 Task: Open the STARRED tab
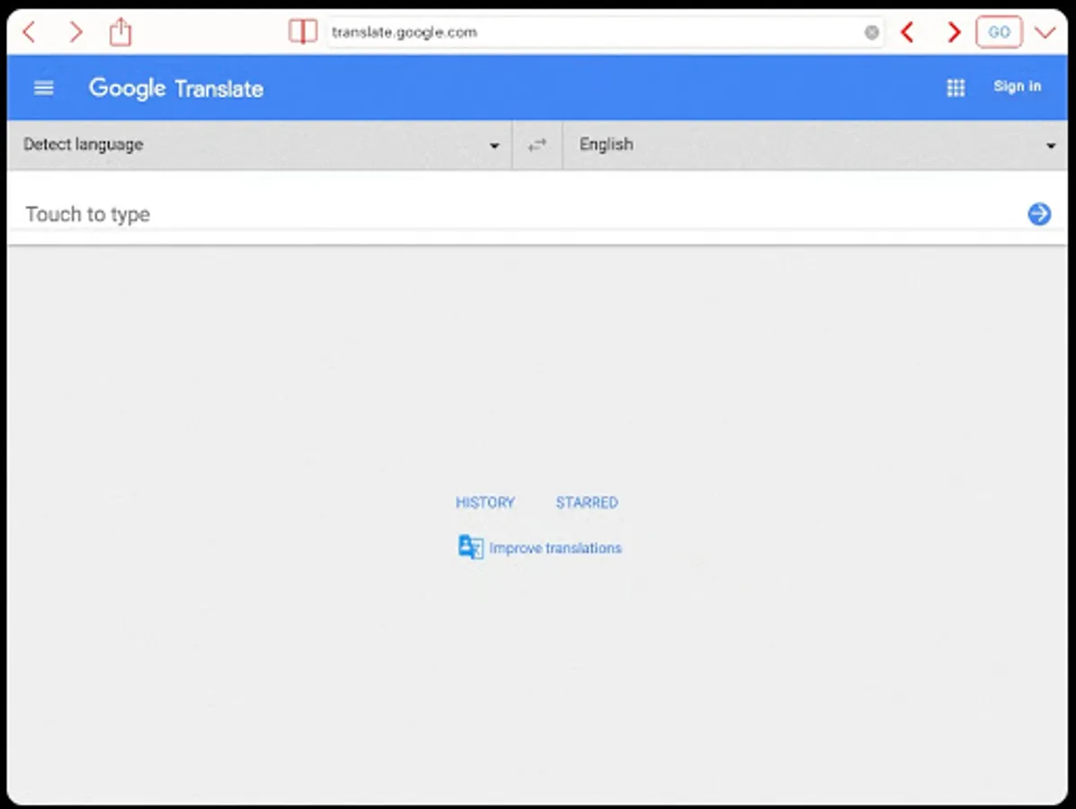tap(587, 502)
